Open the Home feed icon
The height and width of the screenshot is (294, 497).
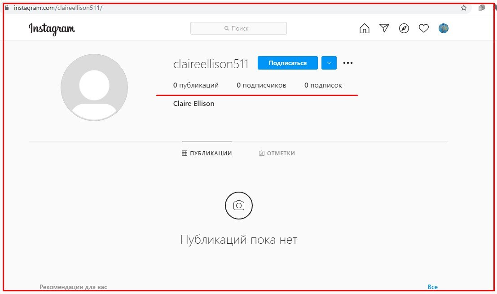coord(365,28)
